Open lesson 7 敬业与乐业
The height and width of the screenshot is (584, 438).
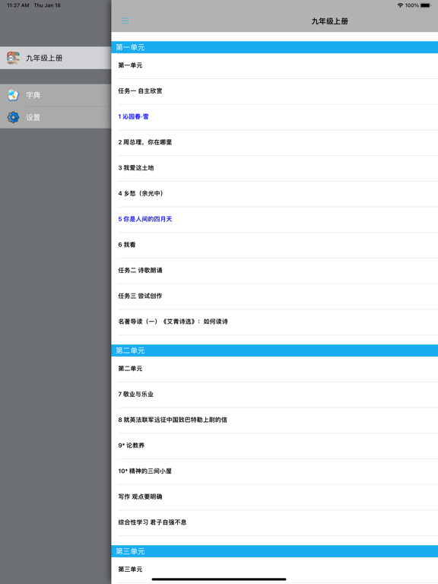coord(275,395)
